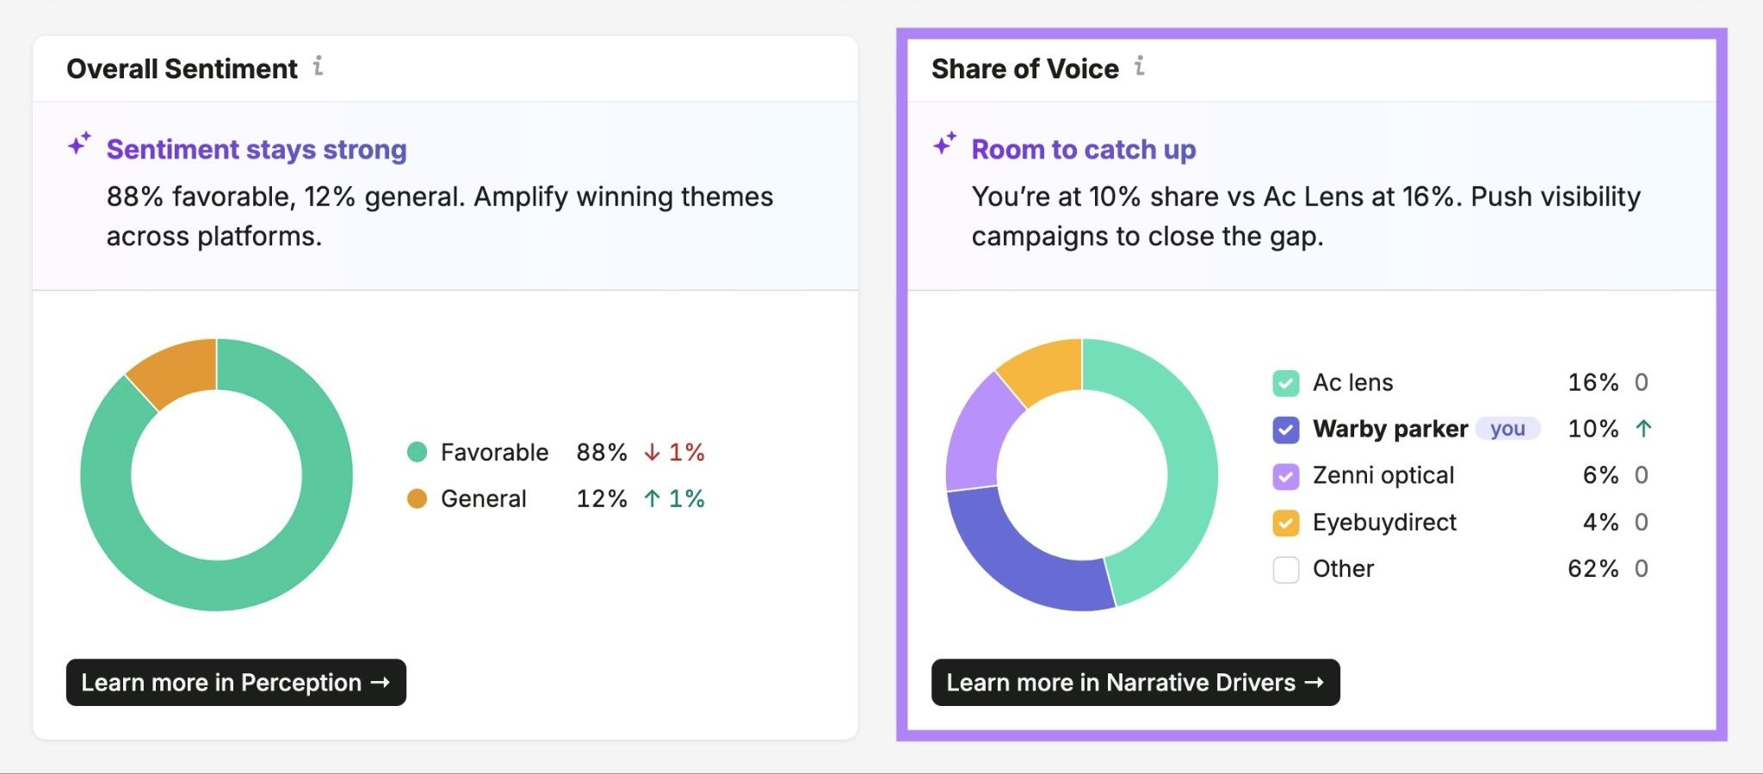Image resolution: width=1763 pixels, height=774 pixels.
Task: Uncheck the Warby parker checkbox
Action: [1285, 429]
